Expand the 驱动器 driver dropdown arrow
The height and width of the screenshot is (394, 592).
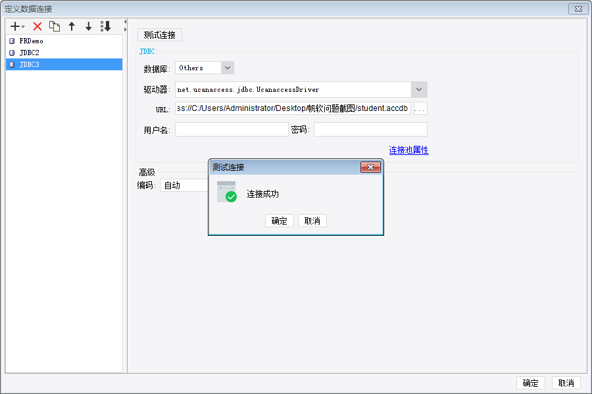419,90
